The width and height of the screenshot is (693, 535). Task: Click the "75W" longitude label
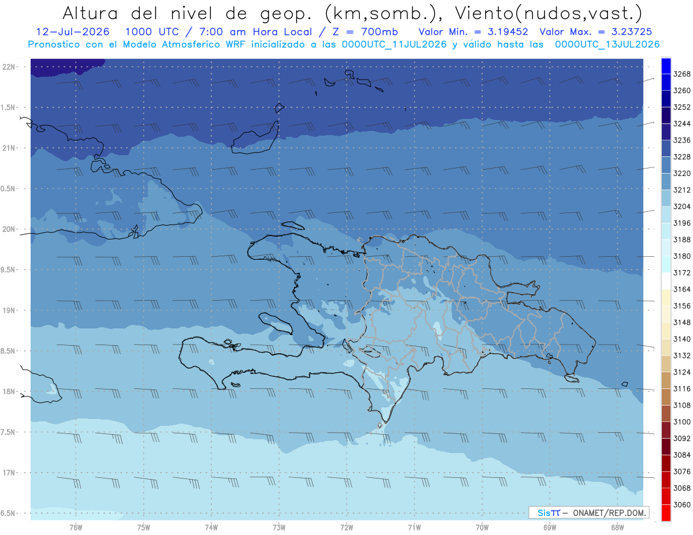144,527
